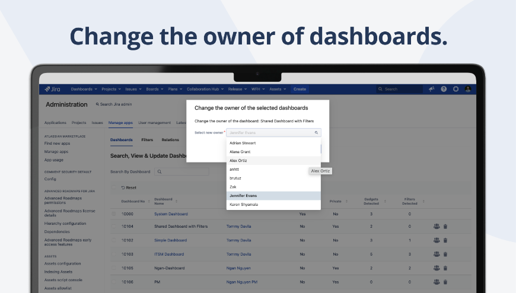
Task: Click the Select new owner input field
Action: 273,133
